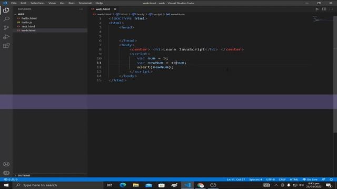Open the Explorer view in activity bar
The height and width of the screenshot is (189, 337).
tap(6, 10)
